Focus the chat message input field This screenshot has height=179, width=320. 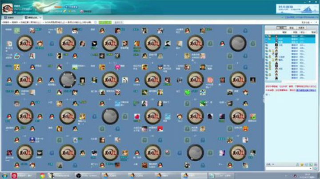(288, 169)
